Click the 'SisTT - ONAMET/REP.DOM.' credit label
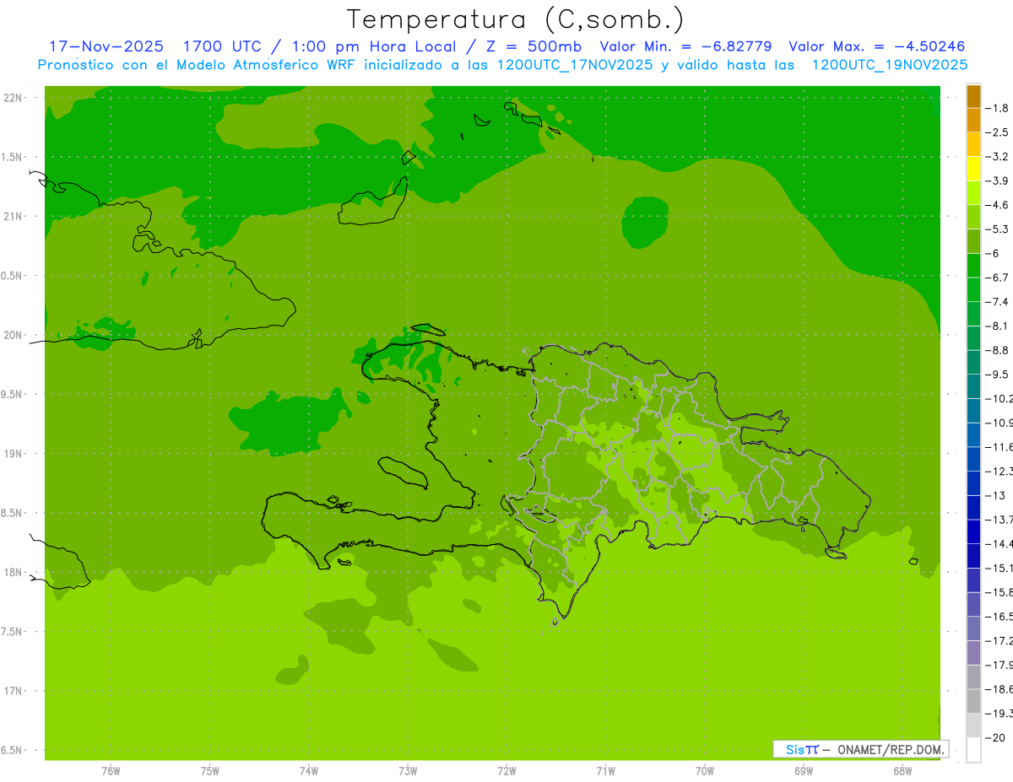 coord(861,749)
